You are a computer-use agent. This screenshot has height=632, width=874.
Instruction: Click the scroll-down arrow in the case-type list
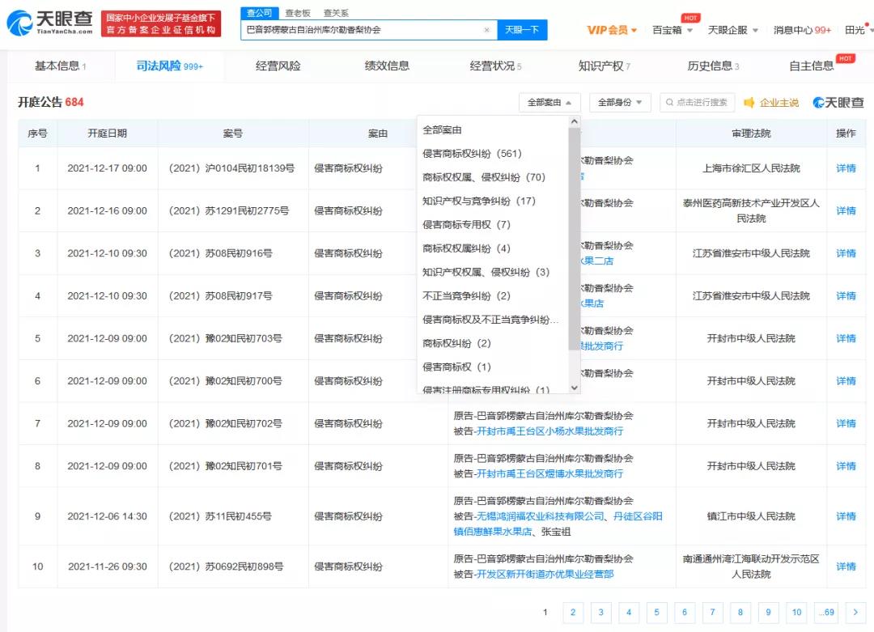tap(575, 388)
